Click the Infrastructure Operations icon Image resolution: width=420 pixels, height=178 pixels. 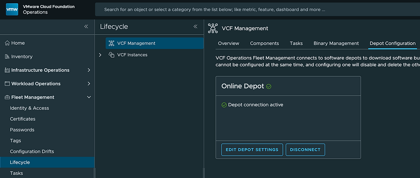coord(7,70)
